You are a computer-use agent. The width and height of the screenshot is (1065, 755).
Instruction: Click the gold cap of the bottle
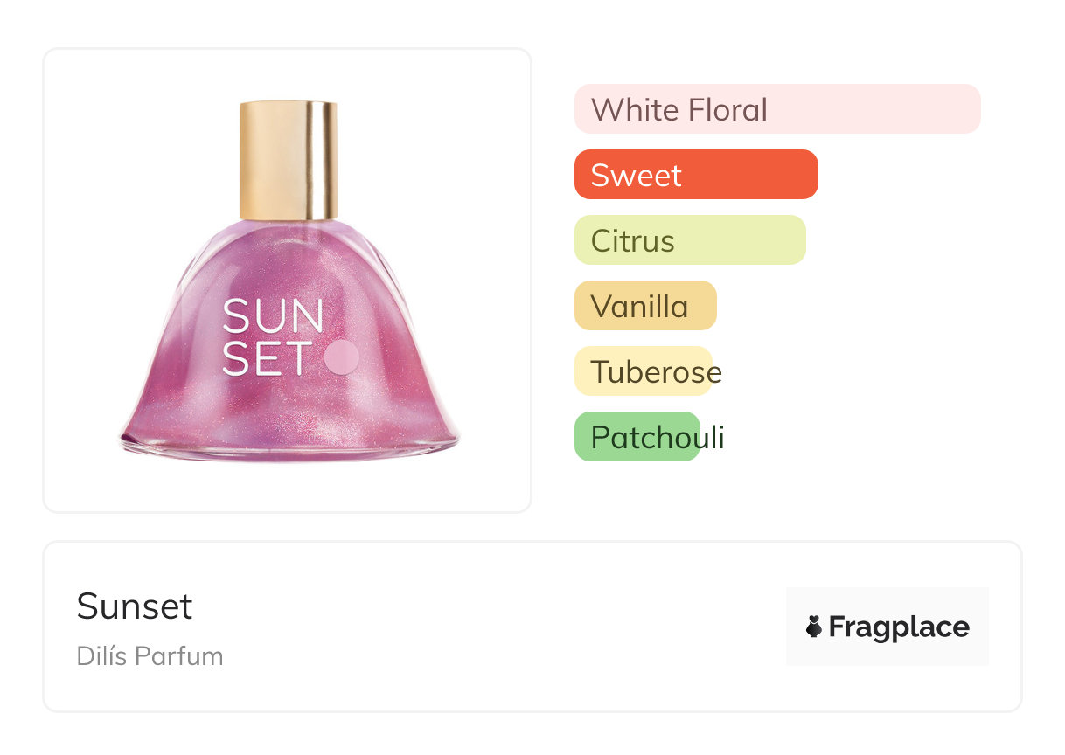pyautogui.click(x=289, y=160)
